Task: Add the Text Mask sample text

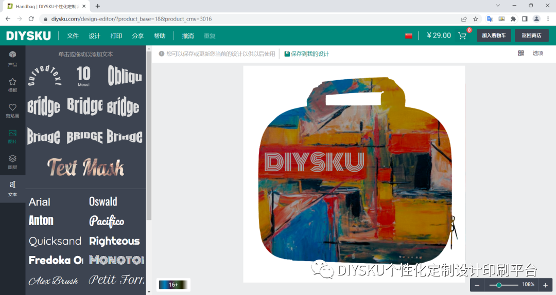Action: click(x=85, y=167)
